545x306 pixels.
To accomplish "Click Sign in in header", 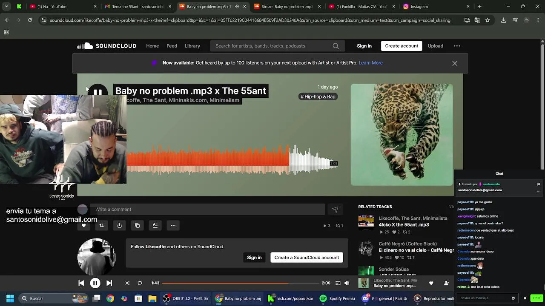I will point(364,46).
